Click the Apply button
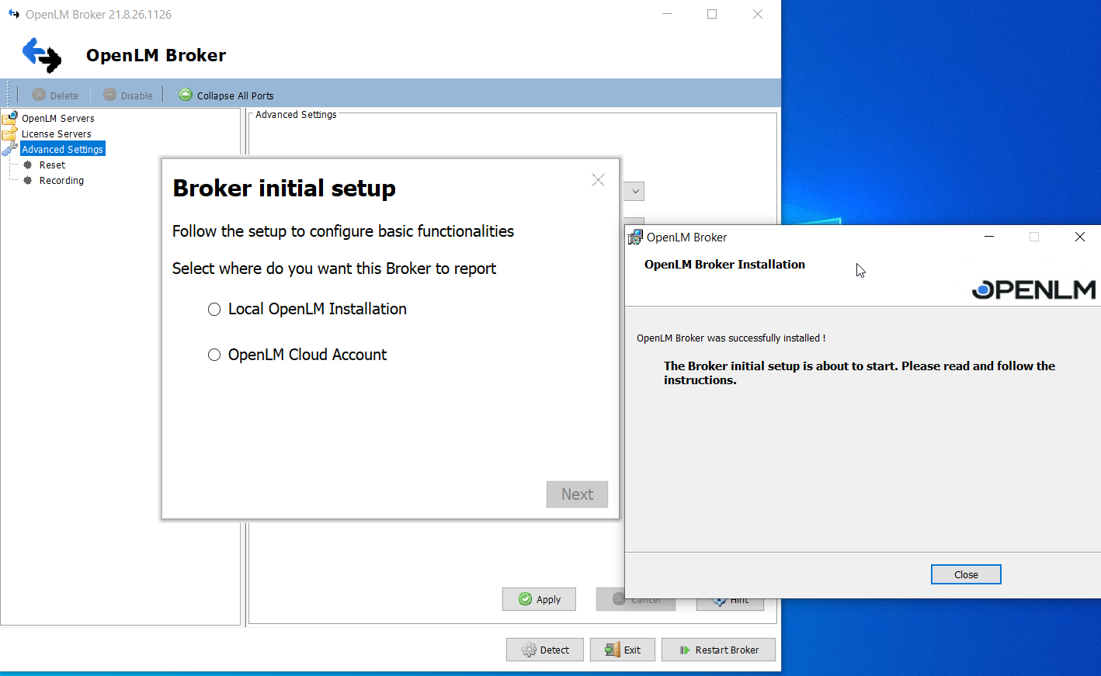The image size is (1101, 676). click(x=539, y=599)
